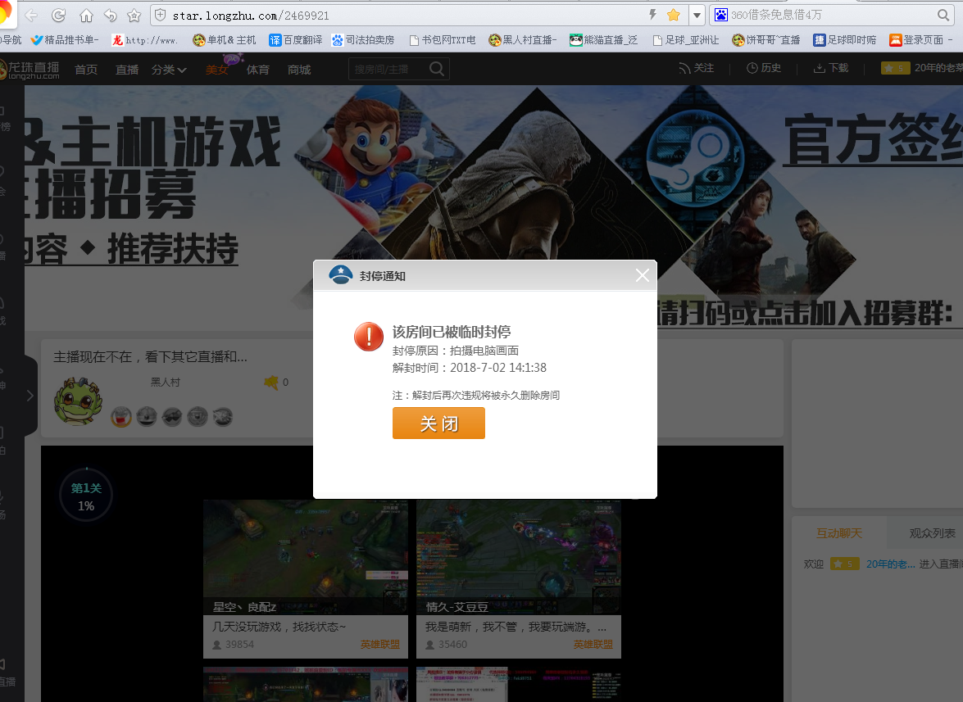Click the browser refresh icon
Screen dimensions: 963x702
pyautogui.click(x=57, y=14)
